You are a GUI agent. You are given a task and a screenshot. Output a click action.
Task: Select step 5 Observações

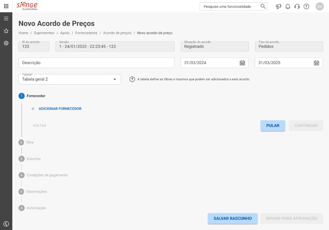point(33,192)
